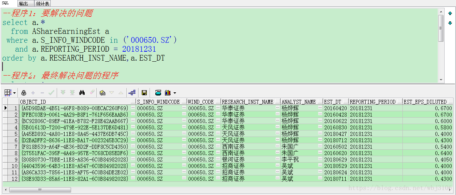This screenshot has height=195, width=456.
Task: Click the down arrow beside SQL editor
Action: [x=450, y=23]
